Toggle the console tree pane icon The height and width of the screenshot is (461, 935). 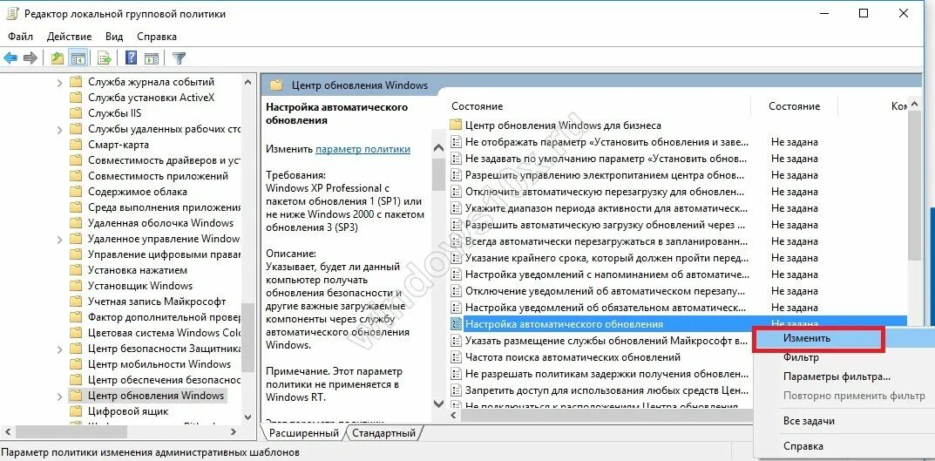tap(77, 58)
